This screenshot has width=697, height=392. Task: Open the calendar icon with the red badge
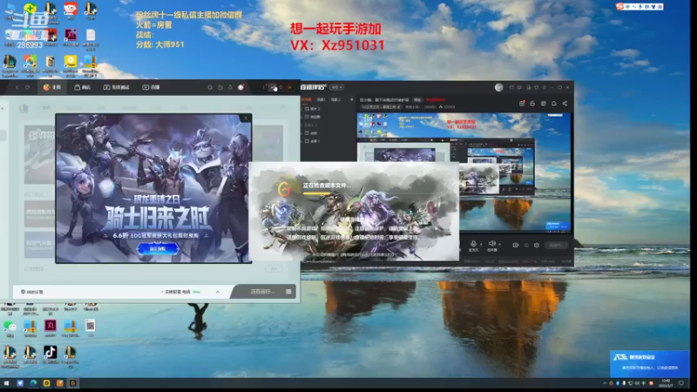522,104
